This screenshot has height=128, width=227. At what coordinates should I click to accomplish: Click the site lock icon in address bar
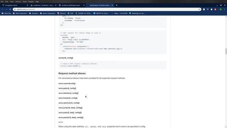(15, 9)
